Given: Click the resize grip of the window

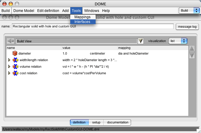Looking at the screenshot, I should click(x=199, y=131).
